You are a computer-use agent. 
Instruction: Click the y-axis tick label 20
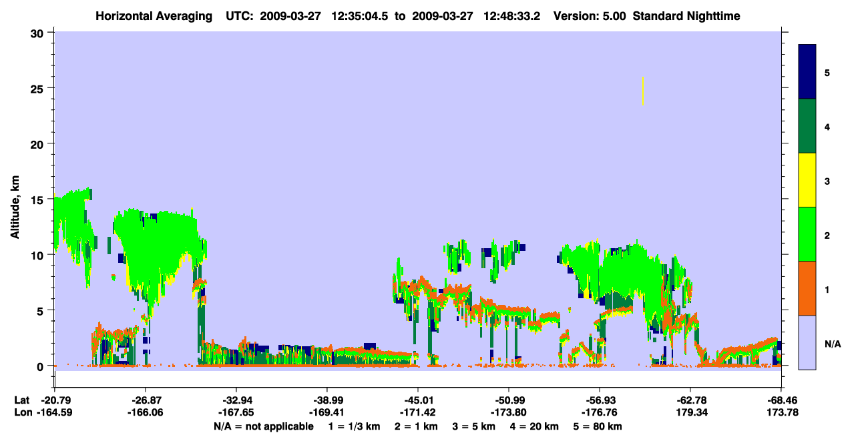(39, 143)
